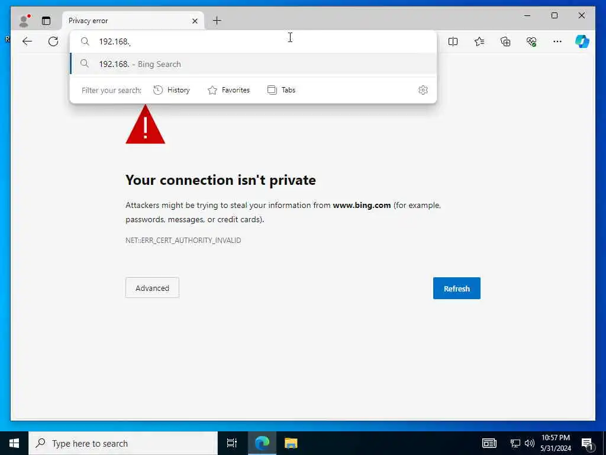The height and width of the screenshot is (455, 606).
Task: Open the notification center icon
Action: click(587, 444)
